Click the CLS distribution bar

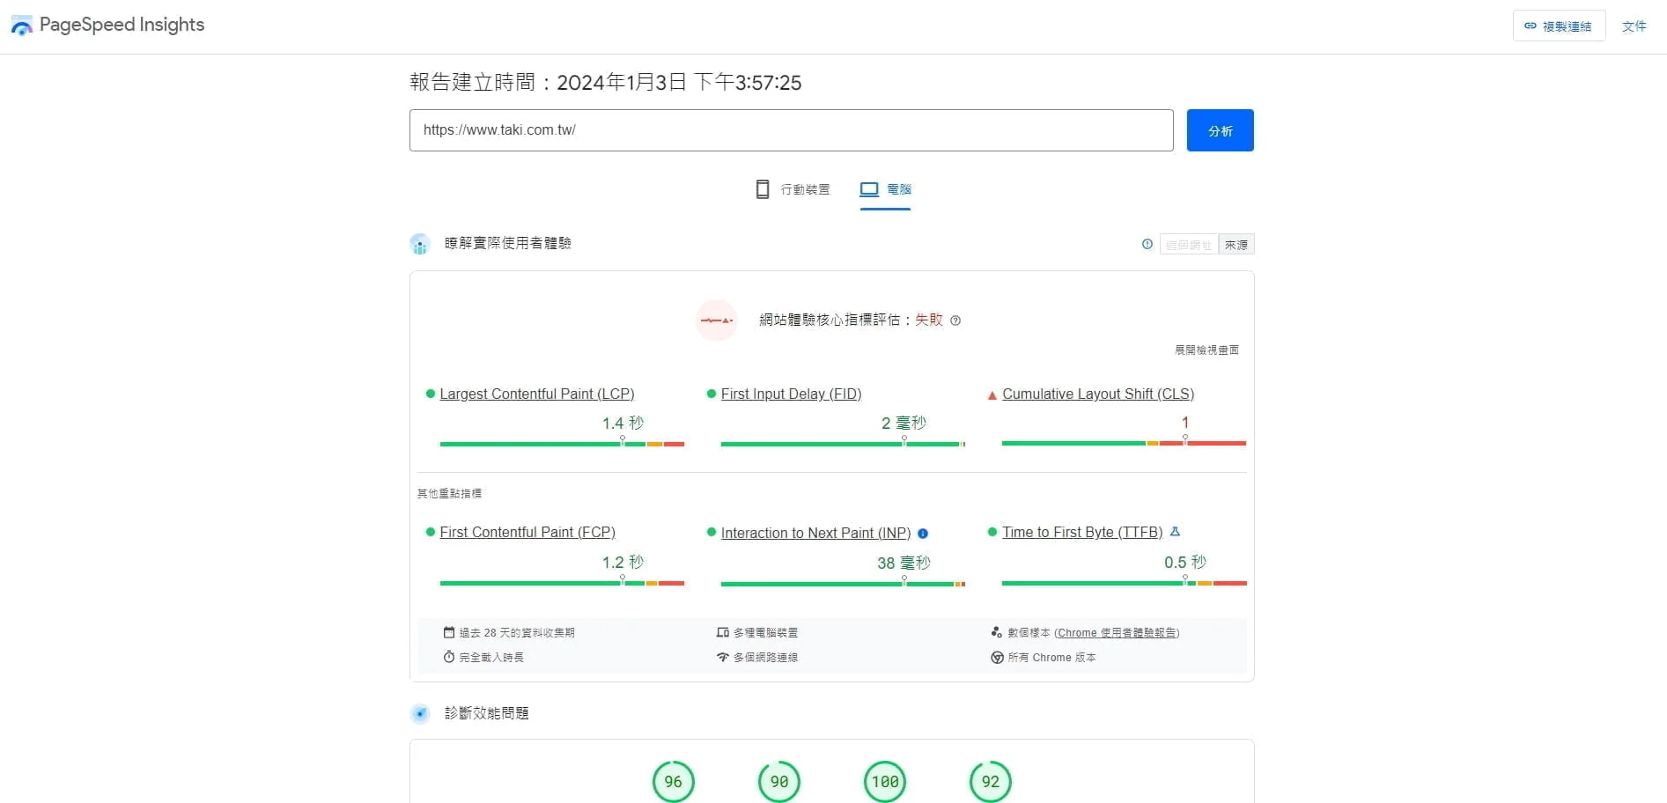[x=1124, y=443]
